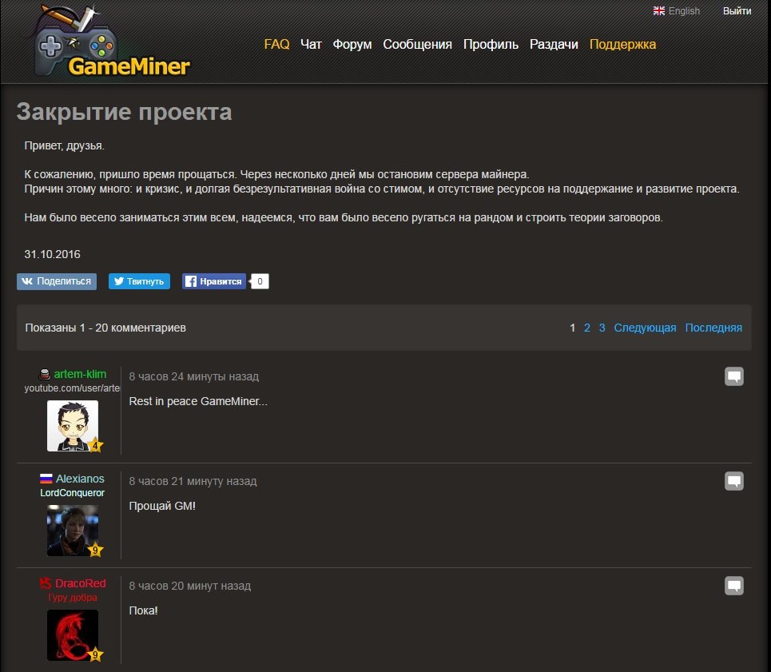Click the Facebook like counter showing 0
Image resolution: width=771 pixels, height=672 pixels.
pyautogui.click(x=260, y=281)
